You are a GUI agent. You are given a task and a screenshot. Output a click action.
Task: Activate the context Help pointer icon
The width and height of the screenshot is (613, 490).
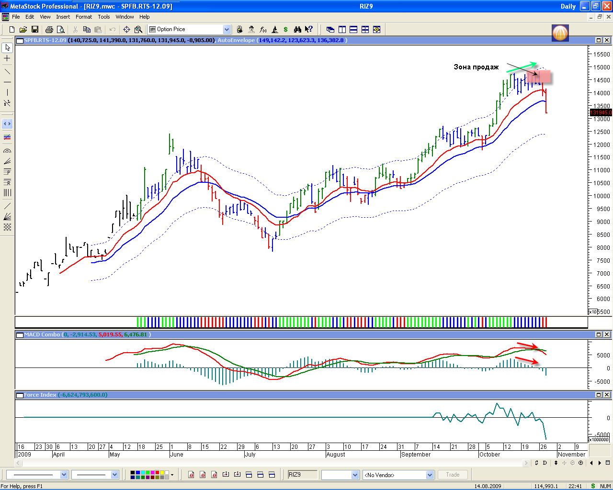pyautogui.click(x=309, y=29)
